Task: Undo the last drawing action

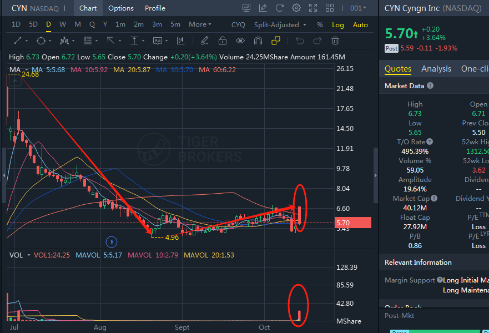Action: tap(300, 41)
